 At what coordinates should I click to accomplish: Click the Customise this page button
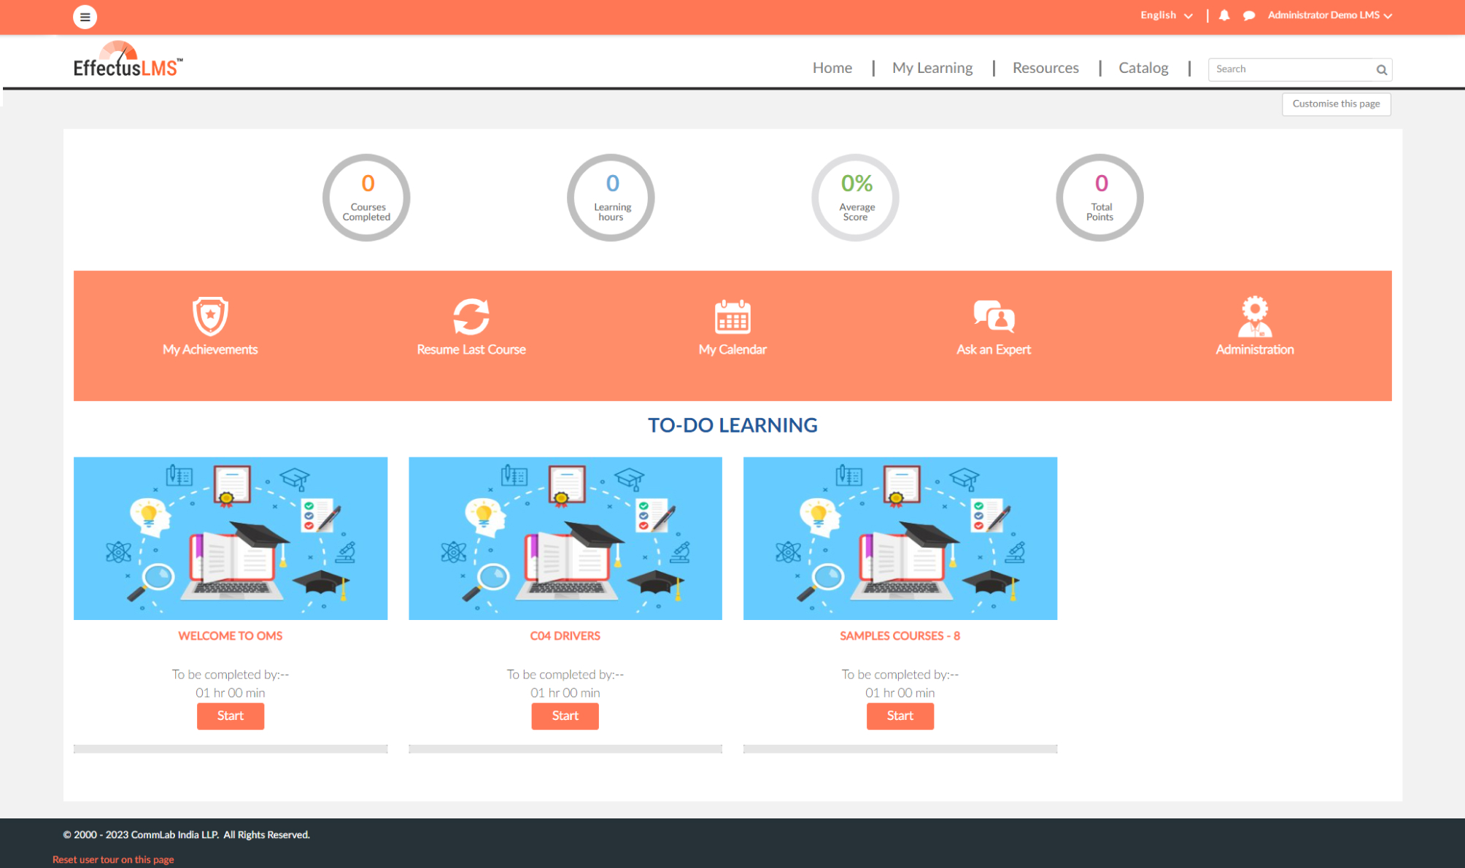pyautogui.click(x=1336, y=104)
